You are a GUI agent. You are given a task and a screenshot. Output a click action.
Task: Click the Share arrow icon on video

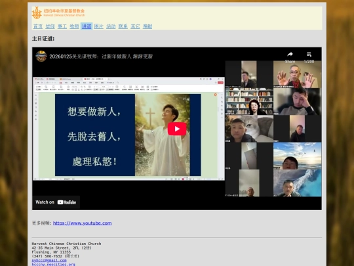coord(290,55)
